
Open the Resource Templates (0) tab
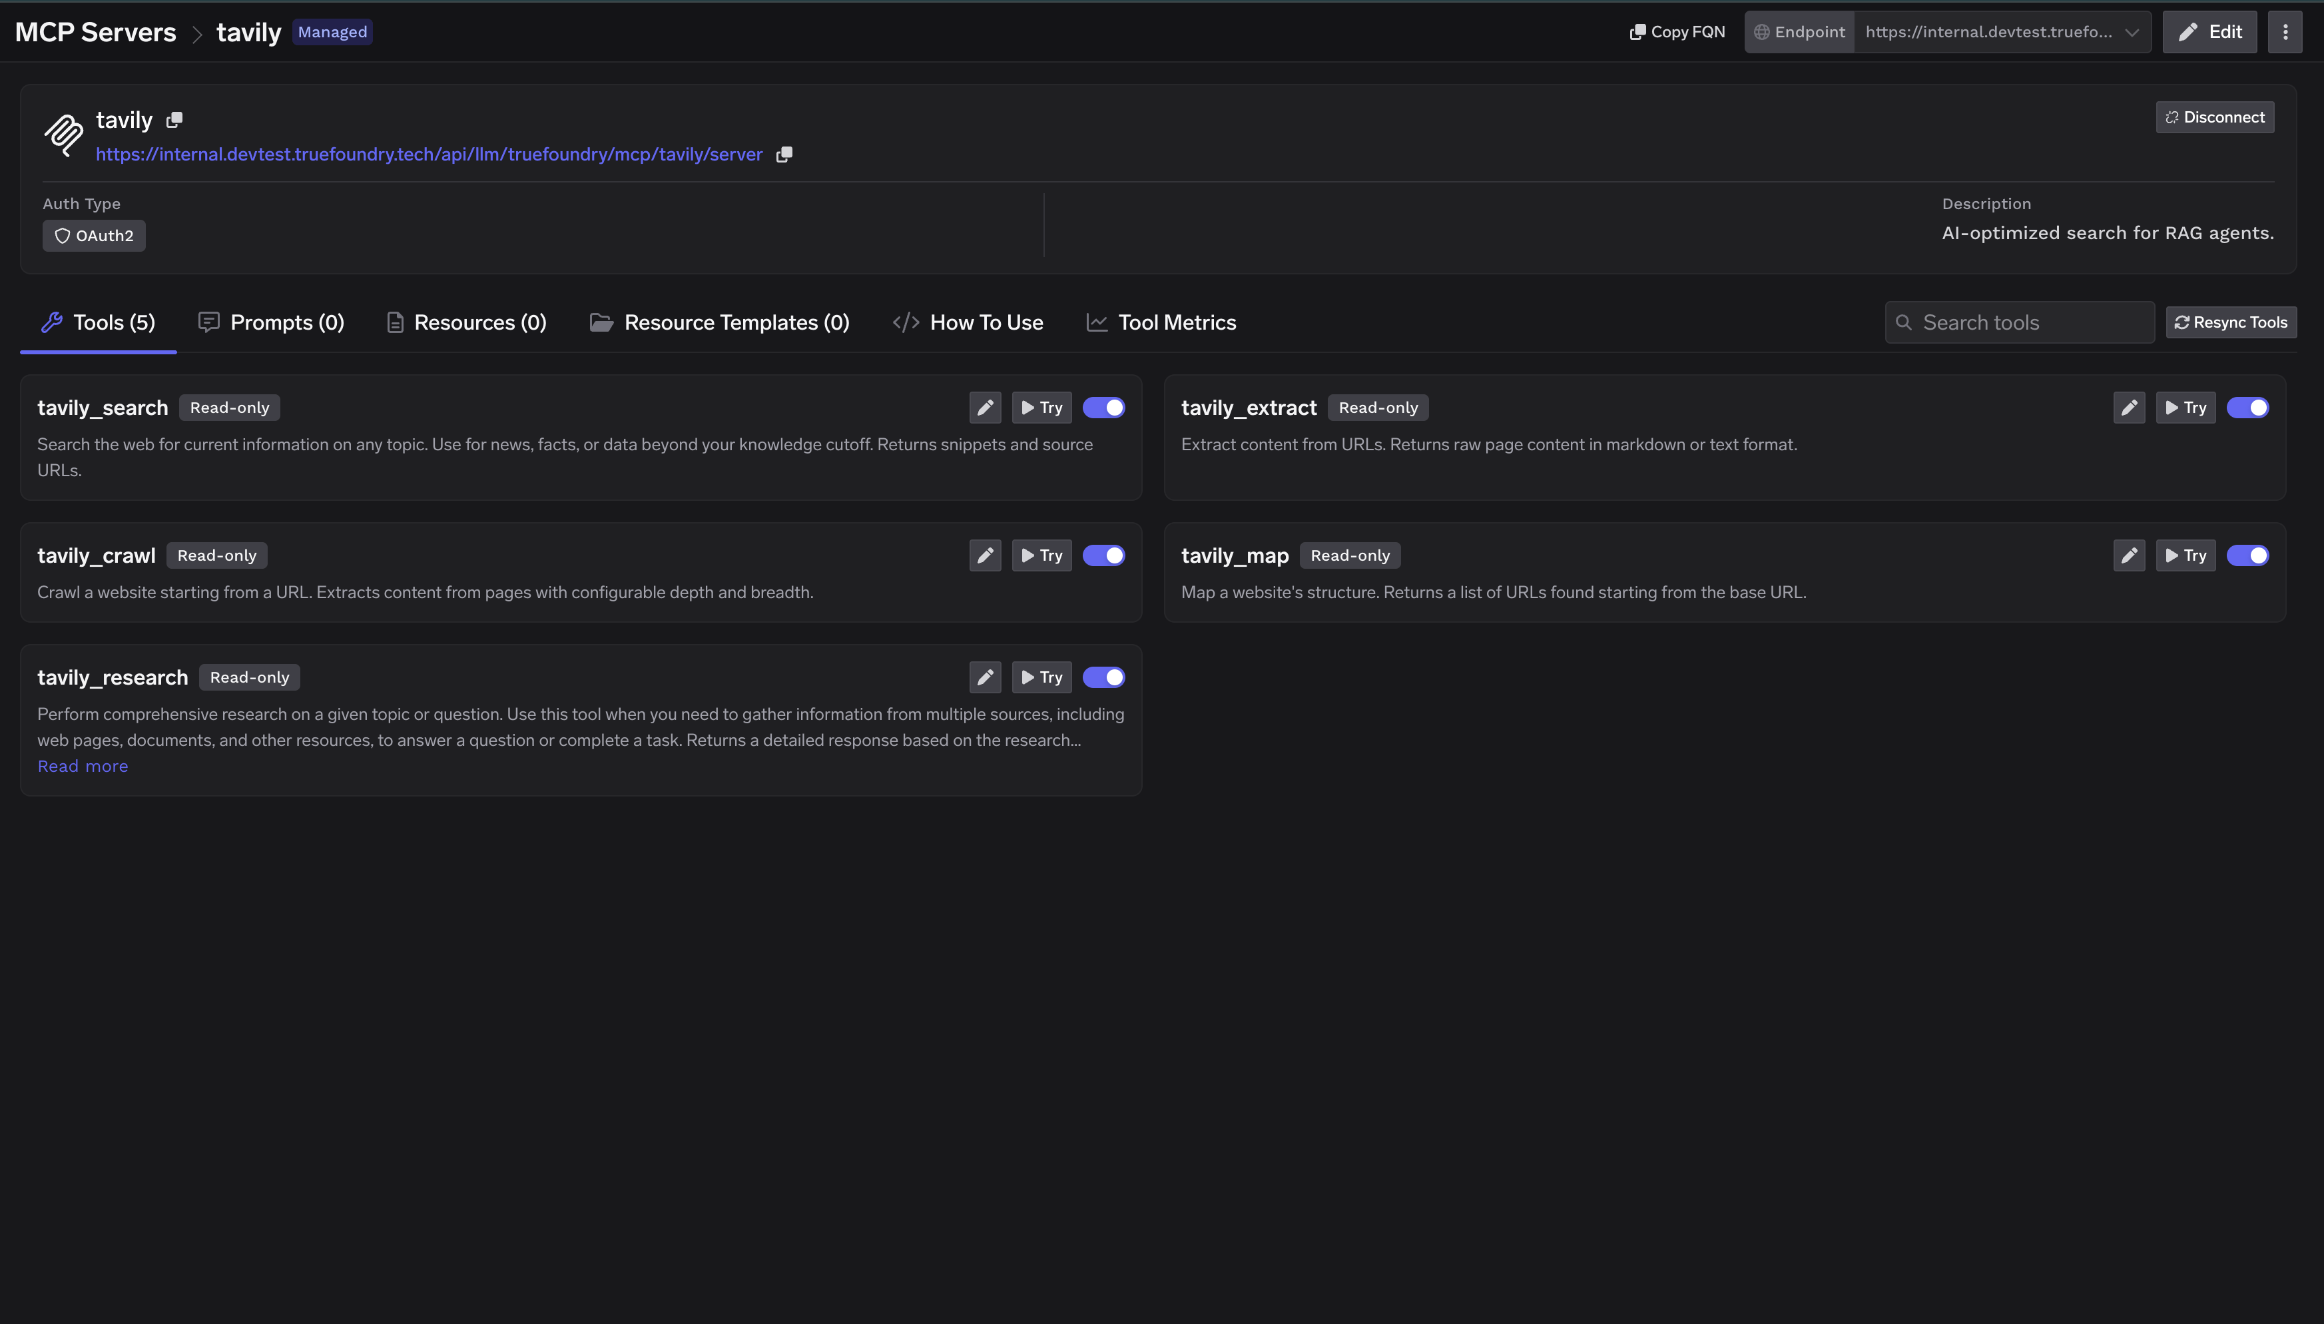719,323
